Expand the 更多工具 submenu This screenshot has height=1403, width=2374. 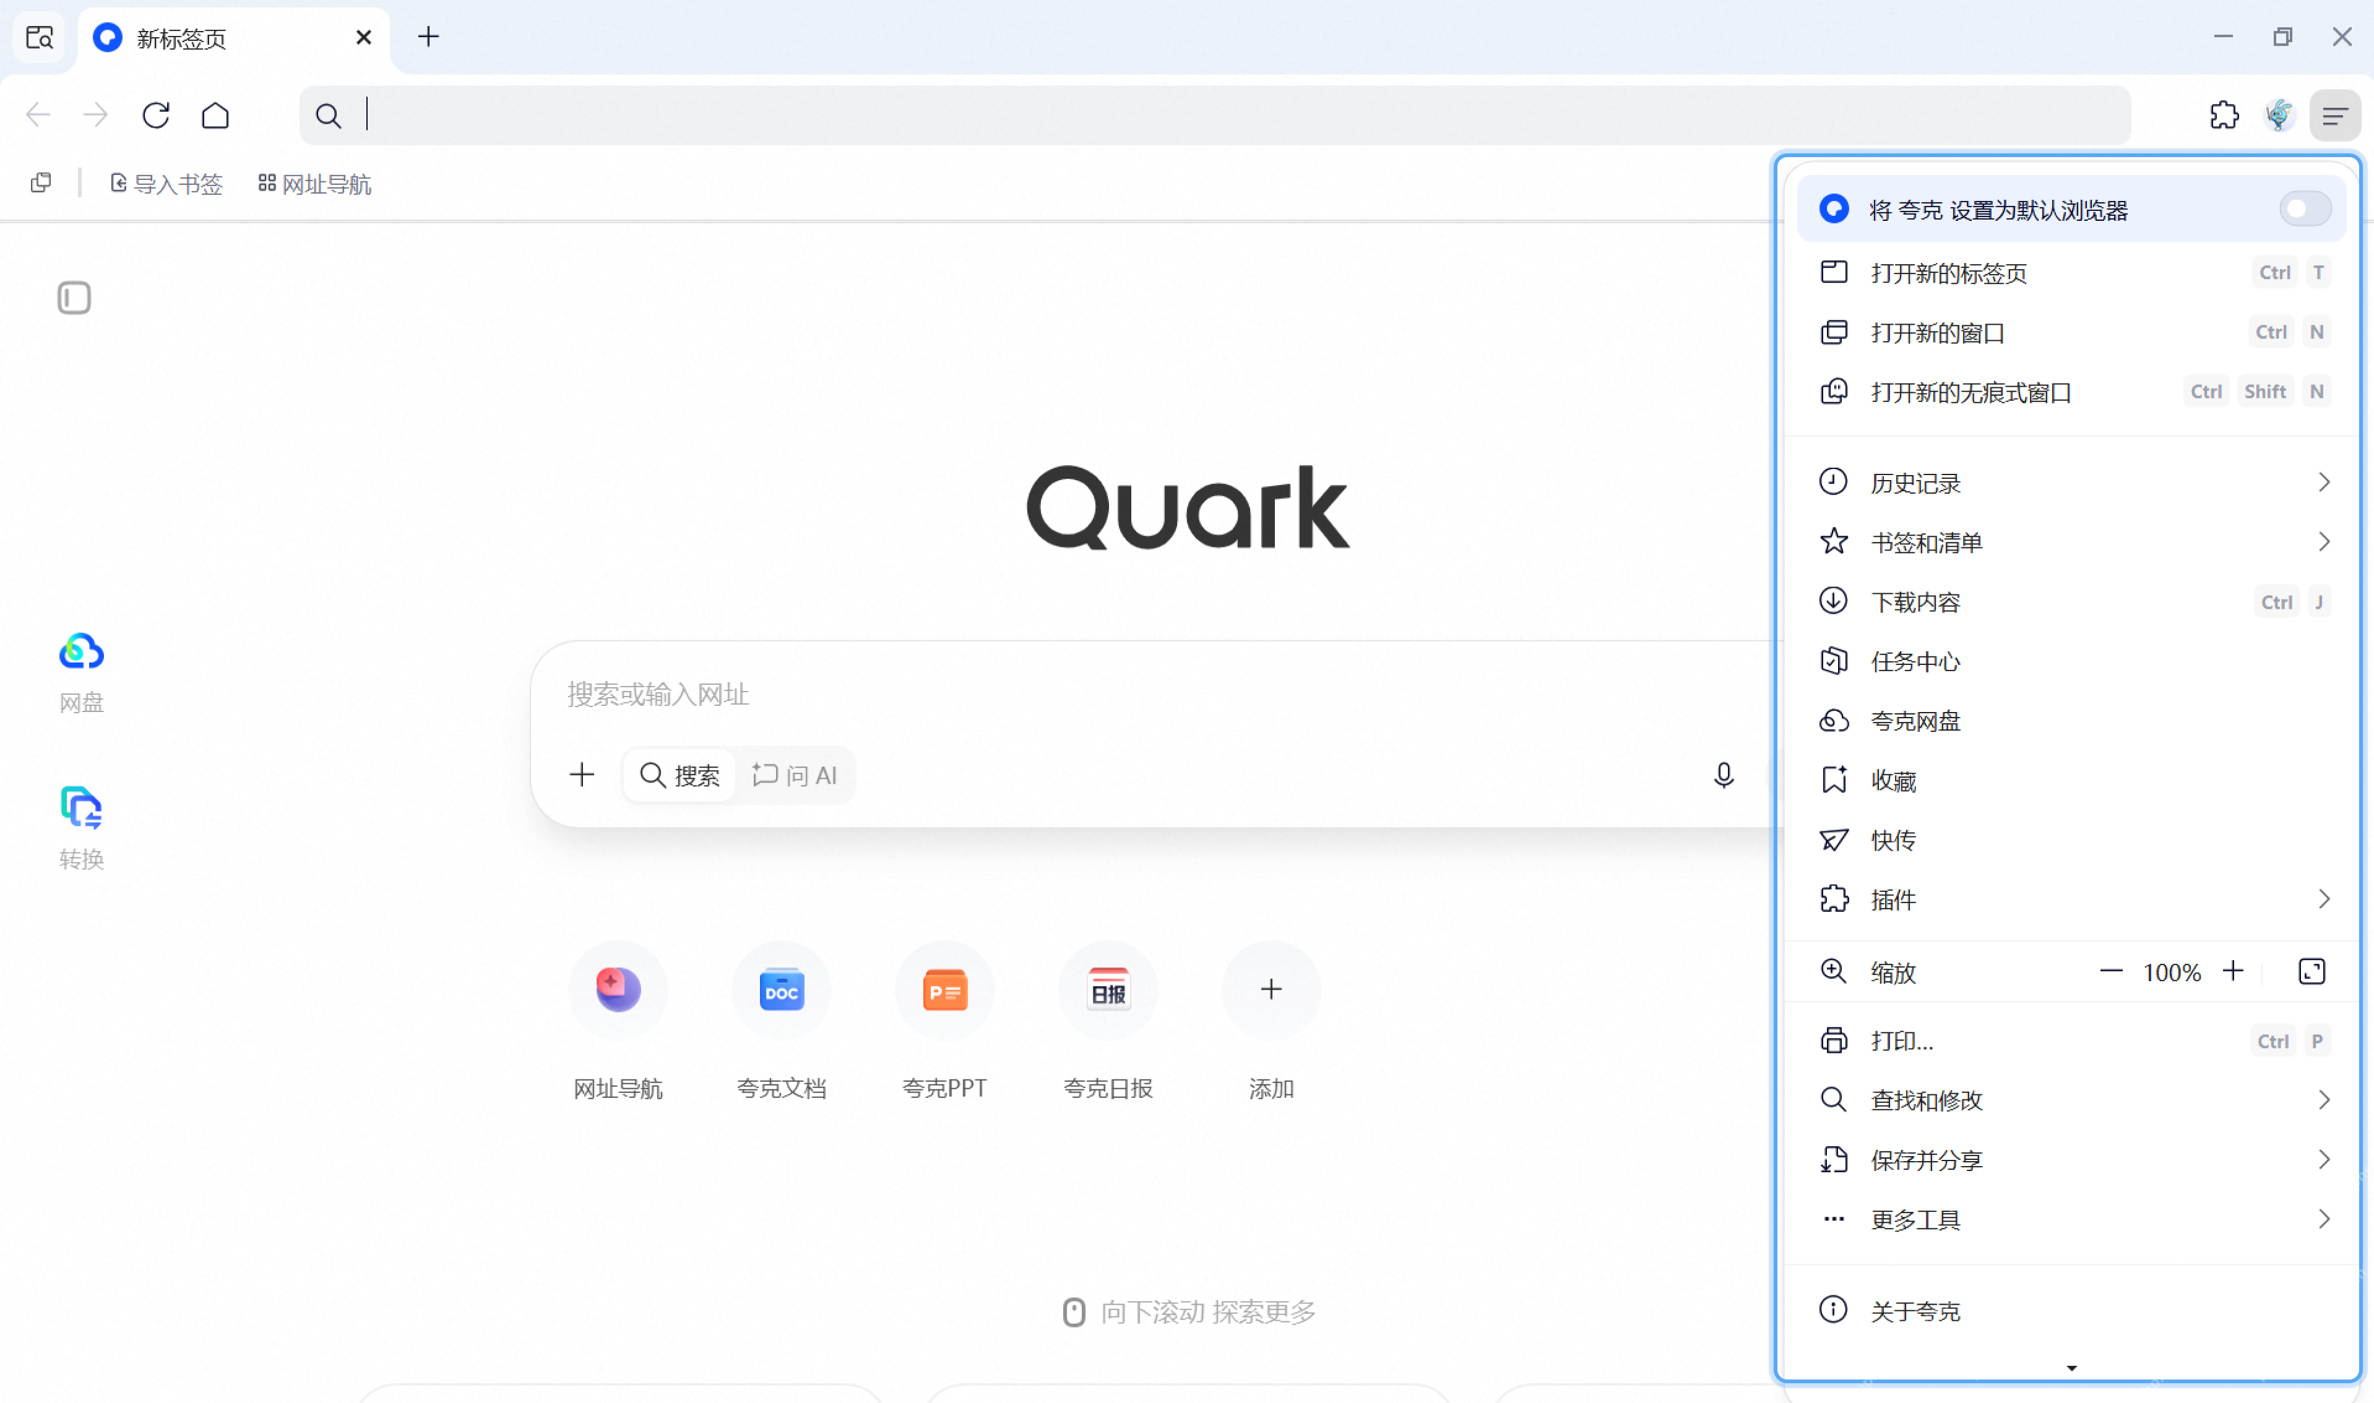coord(2071,1220)
